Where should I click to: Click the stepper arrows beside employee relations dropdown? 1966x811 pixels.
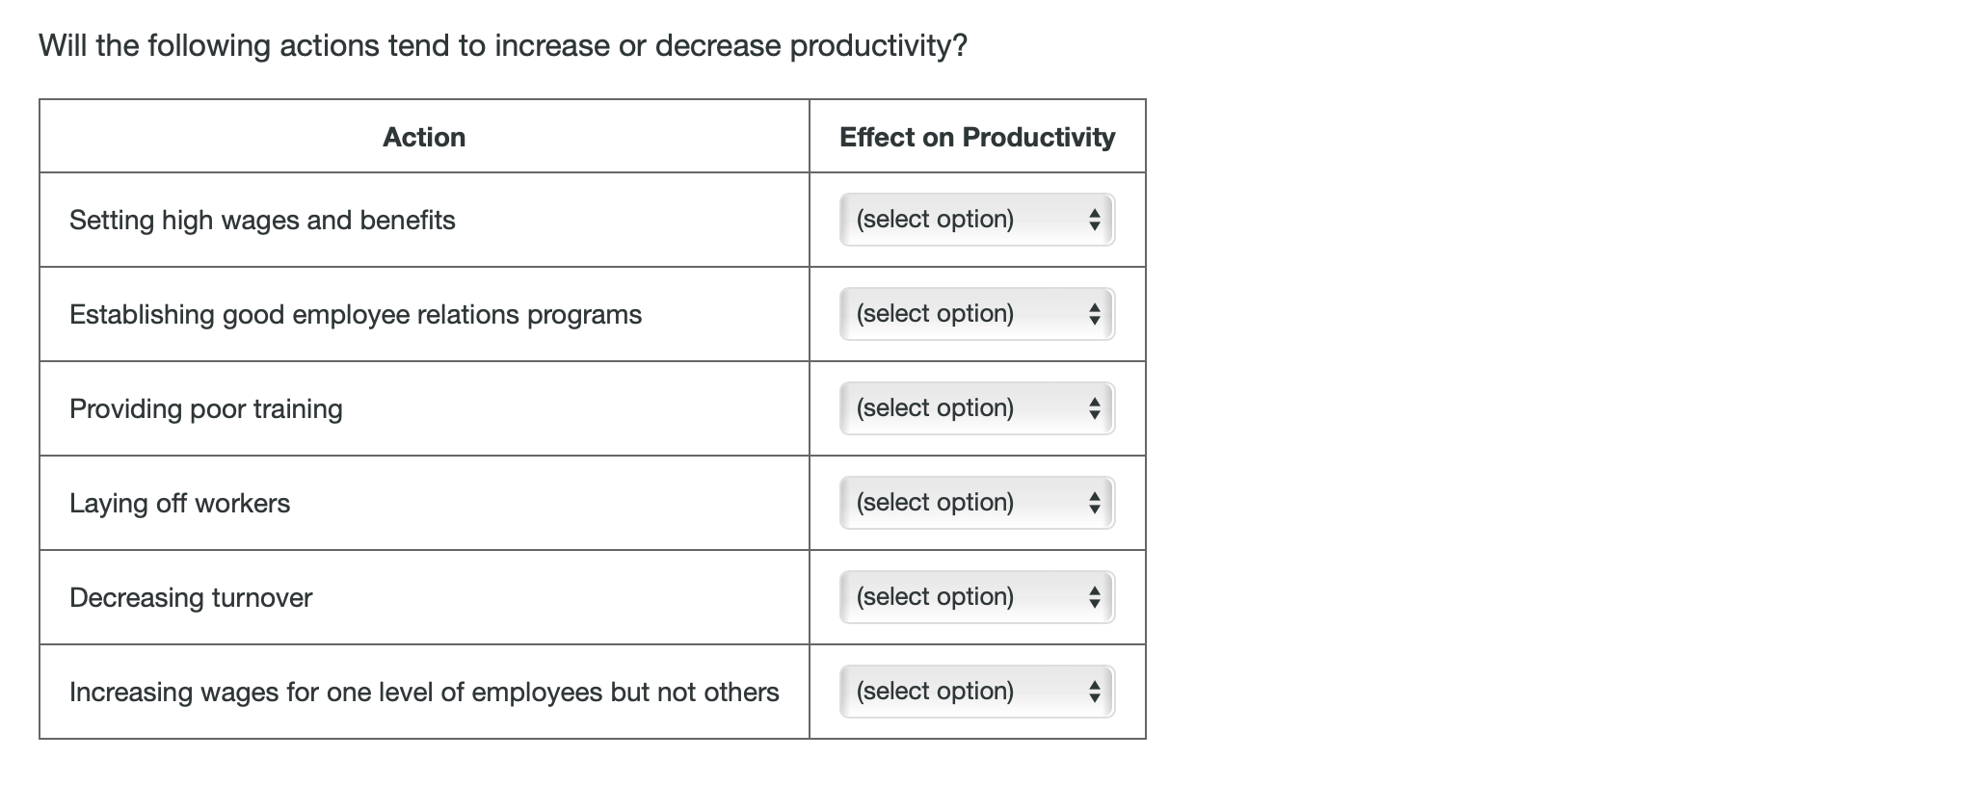[1096, 313]
